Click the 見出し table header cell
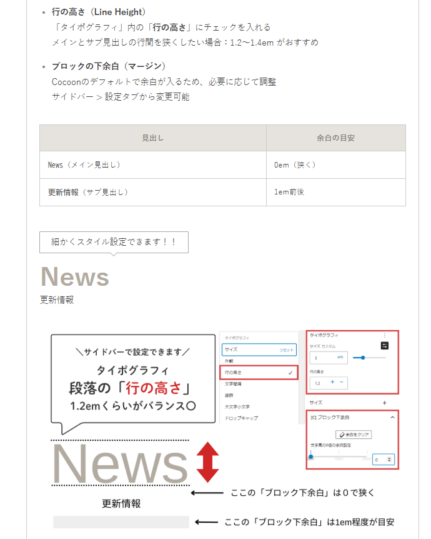Screen dimensions: 431x539 153,138
